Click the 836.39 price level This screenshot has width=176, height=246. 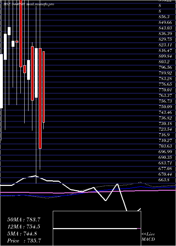tap(165, 34)
